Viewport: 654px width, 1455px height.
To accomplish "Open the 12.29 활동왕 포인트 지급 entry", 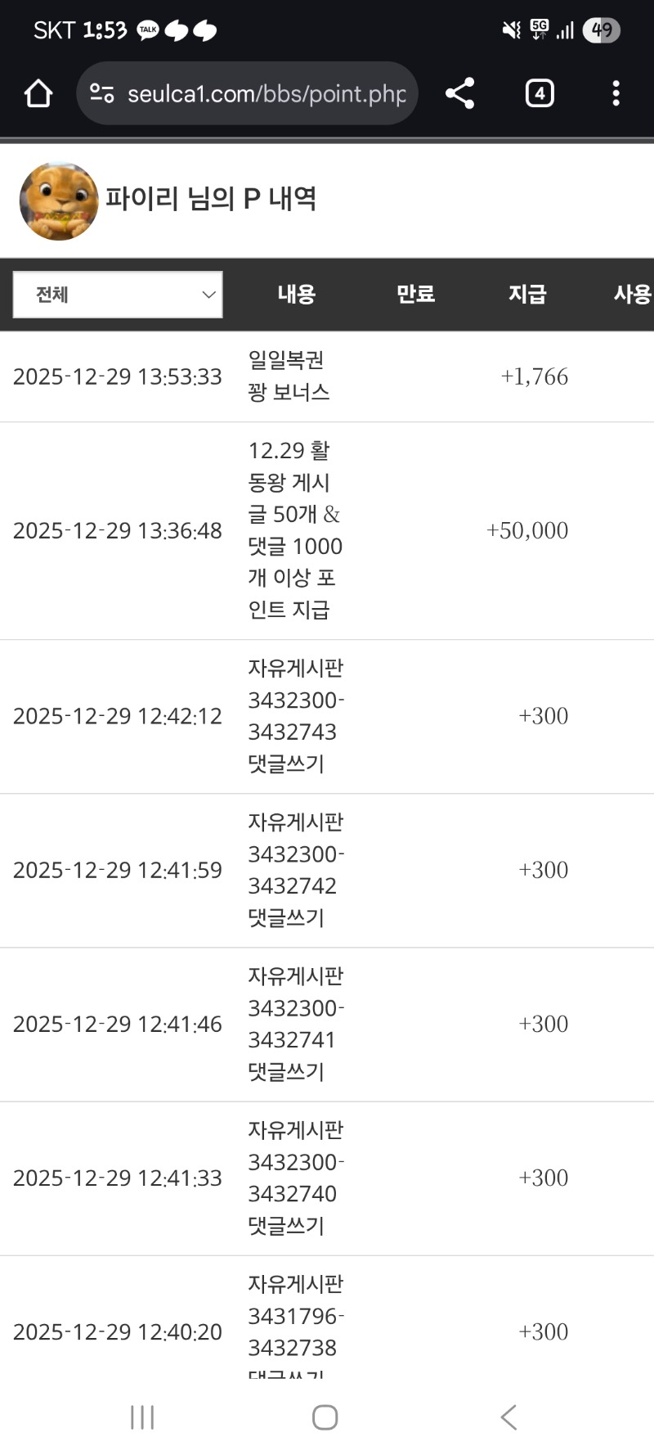I will point(294,530).
